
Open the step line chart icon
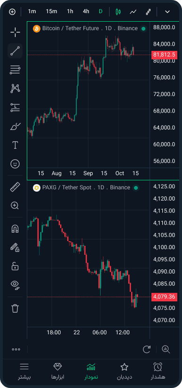[x=148, y=12]
